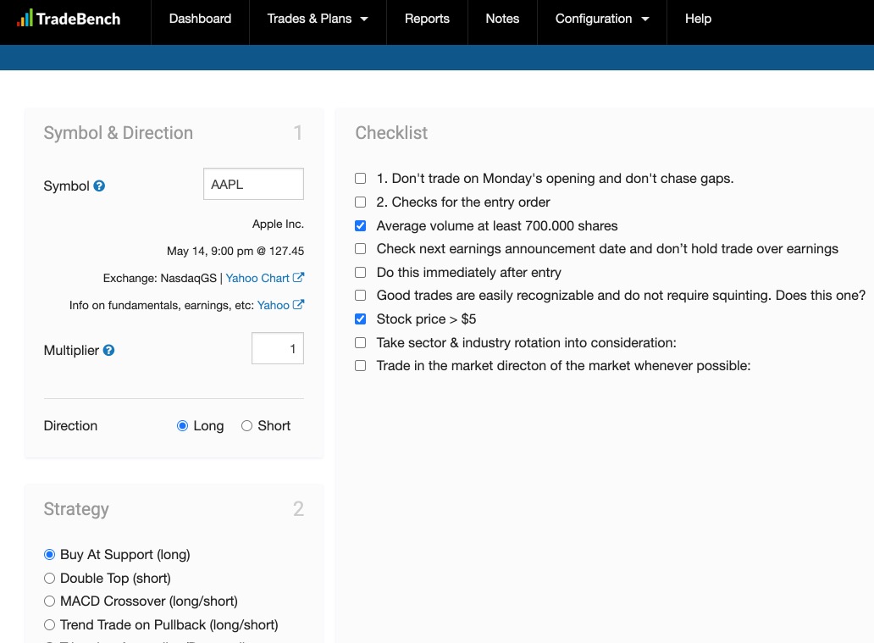Screen dimensions: 874x643
Task: Open the Dashboard menu item
Action: click(200, 19)
